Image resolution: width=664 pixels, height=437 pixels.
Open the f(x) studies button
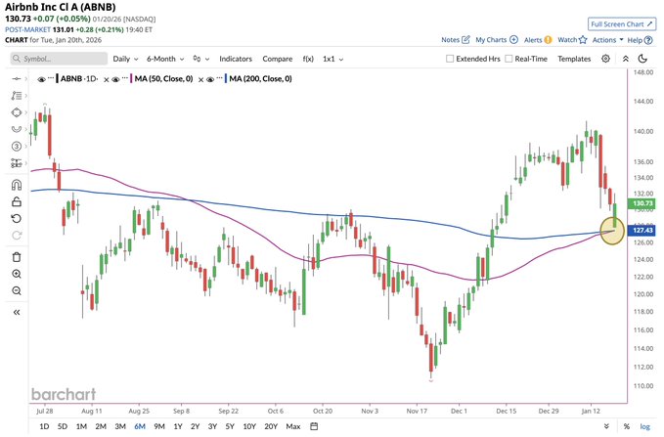[308, 59]
